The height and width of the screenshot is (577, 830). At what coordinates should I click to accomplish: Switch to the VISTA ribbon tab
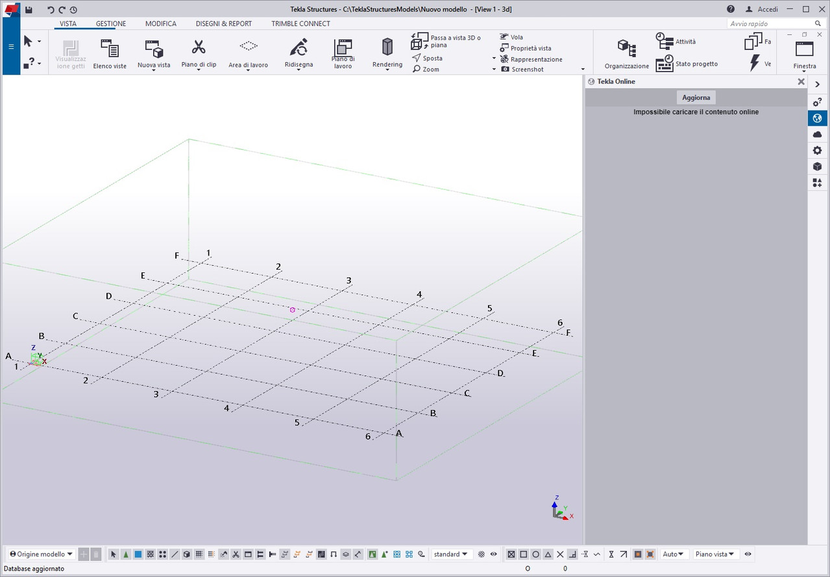(x=68, y=23)
